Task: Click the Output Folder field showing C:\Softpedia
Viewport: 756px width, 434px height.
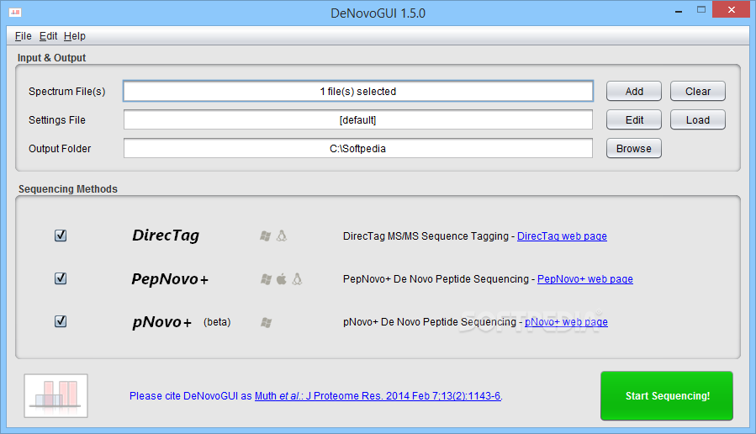Action: coord(358,149)
